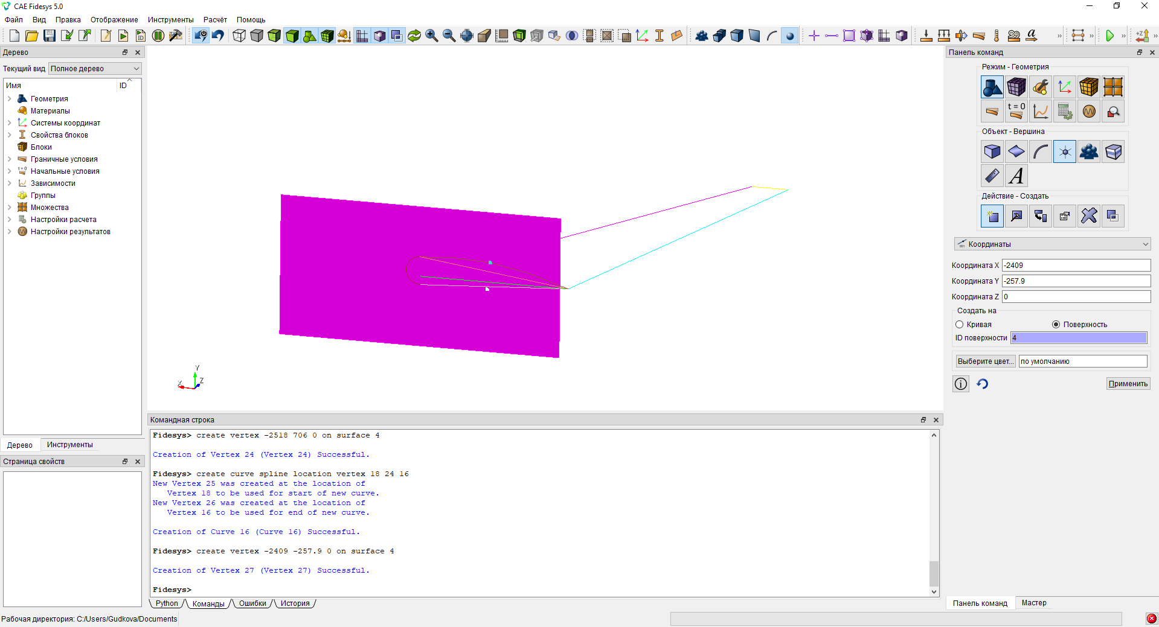Click the Undo arrow icon
1159x627 pixels.
click(x=218, y=36)
